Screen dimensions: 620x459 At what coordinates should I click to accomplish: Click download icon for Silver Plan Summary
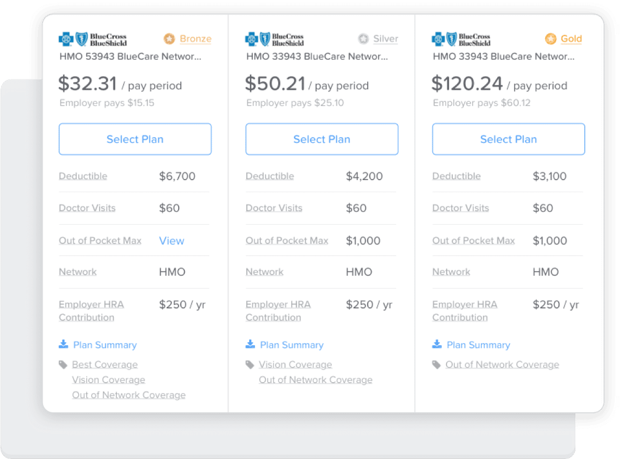pyautogui.click(x=250, y=344)
